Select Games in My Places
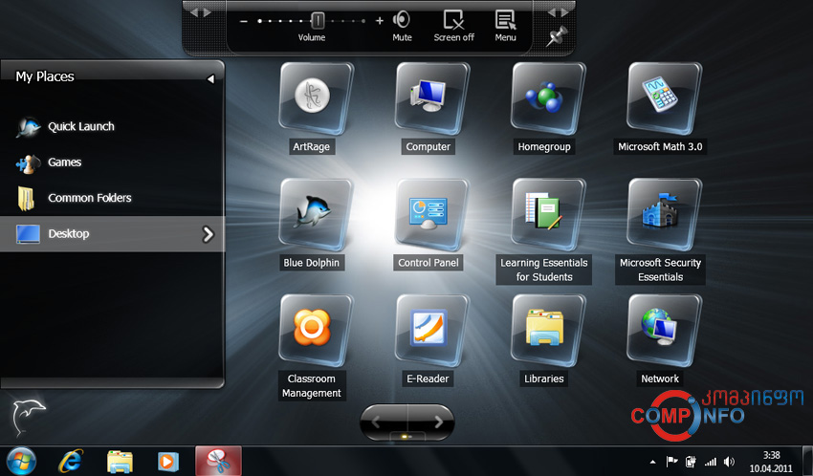This screenshot has width=813, height=476. (x=113, y=162)
